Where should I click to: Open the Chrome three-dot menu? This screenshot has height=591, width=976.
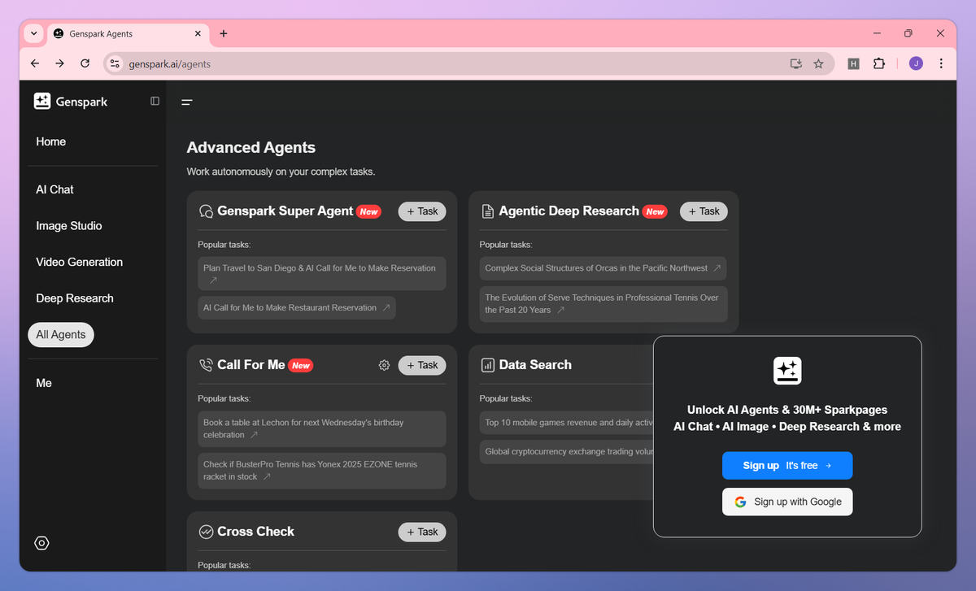pos(941,63)
